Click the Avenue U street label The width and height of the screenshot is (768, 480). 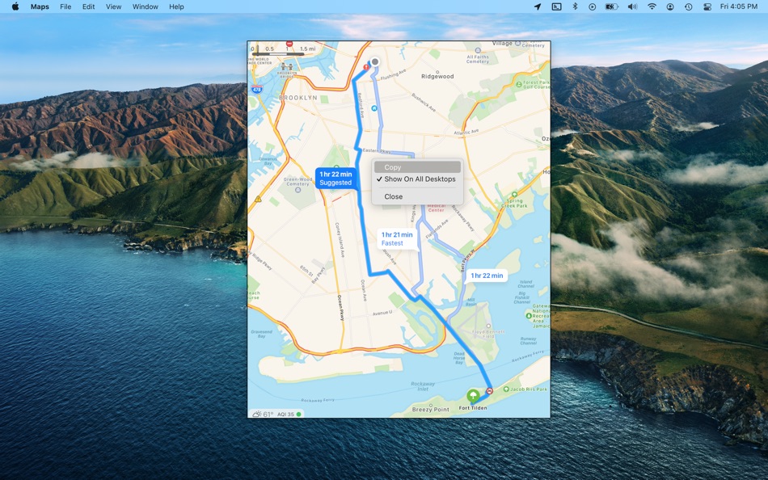pyautogui.click(x=382, y=313)
